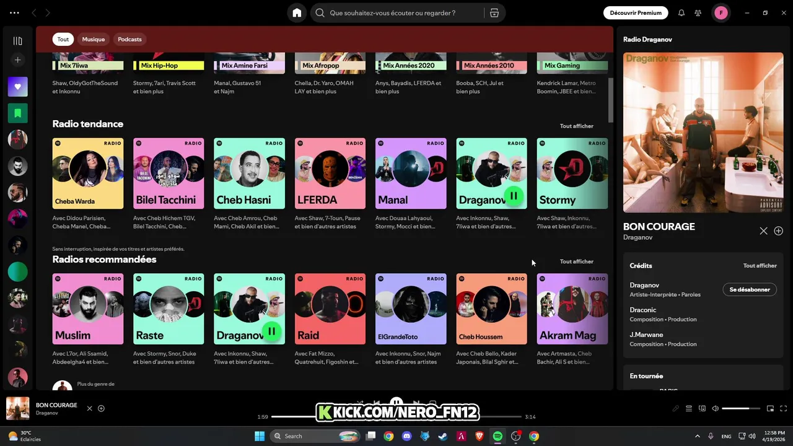793x446 pixels.
Task: Click Tout afficher for Radios recommandées
Action: pyautogui.click(x=576, y=261)
